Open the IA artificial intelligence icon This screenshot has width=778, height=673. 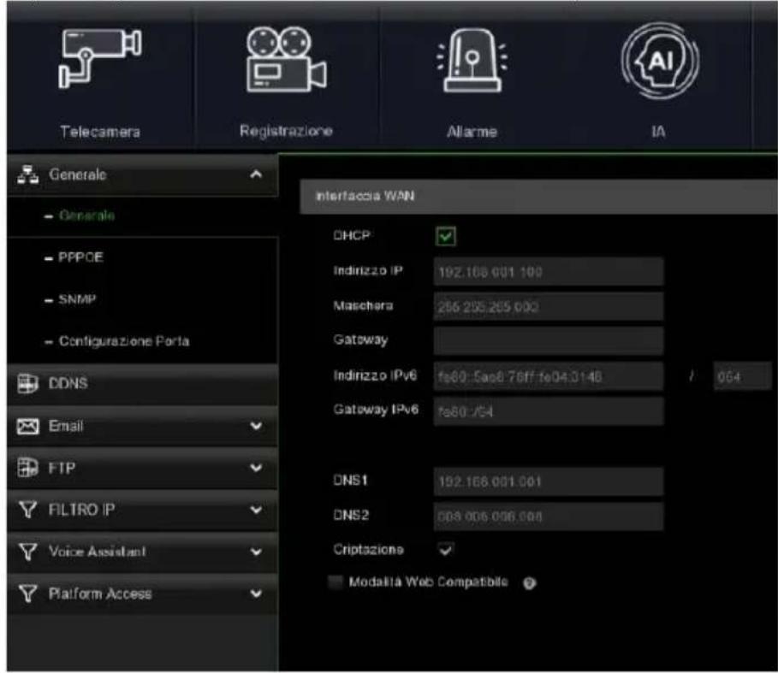659,60
